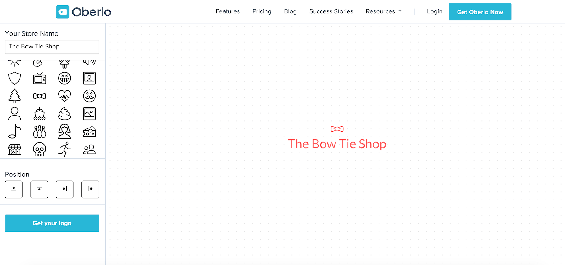
Task: Open the Pricing page
Action: click(262, 11)
